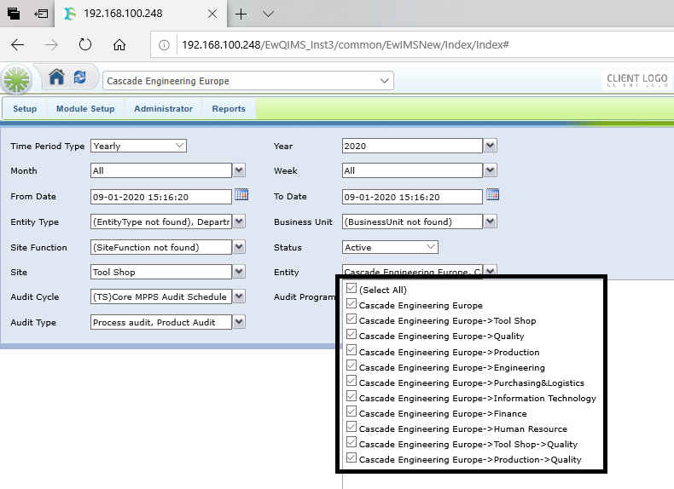This screenshot has width=674, height=489.
Task: Open the Cascade Engineering Europe organization dropdown
Action: click(x=248, y=81)
